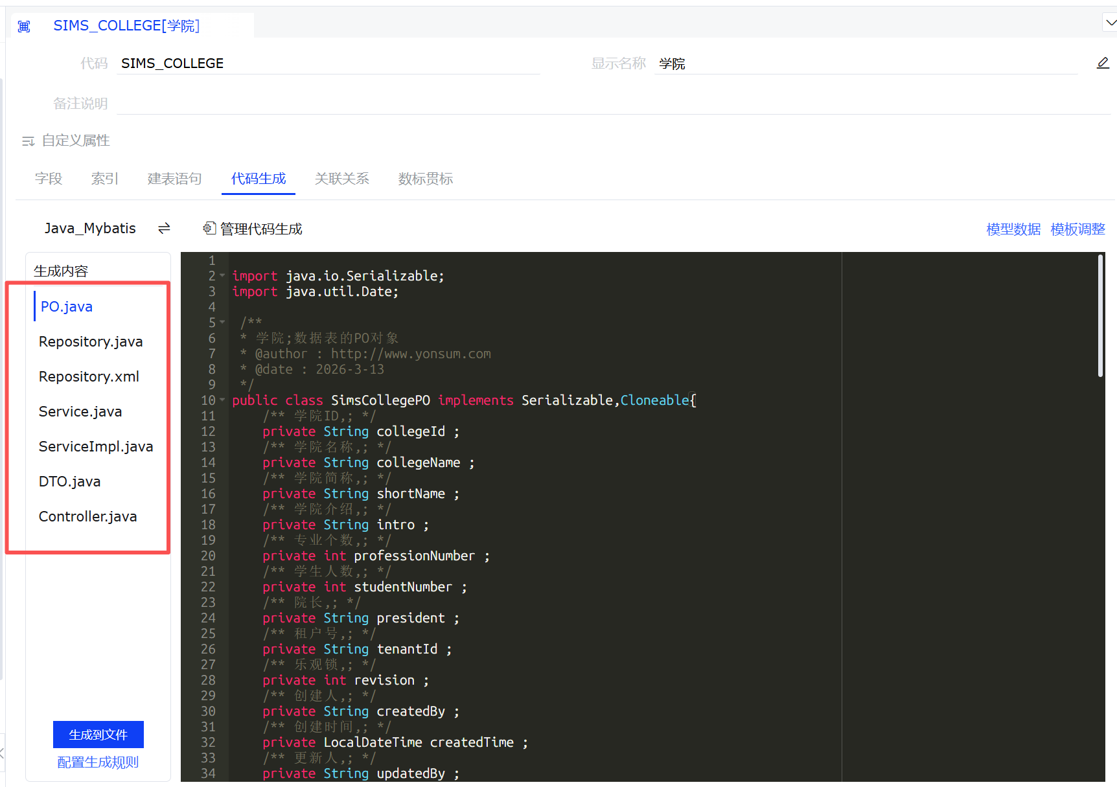Collapse the comment fold at line 5
Viewport: 1117px width, 787px height.
[x=222, y=322]
